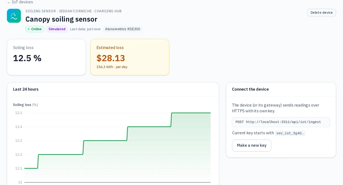Click the teal soiling sensor device icon
Screen dimensions: 343x185
point(14,16)
